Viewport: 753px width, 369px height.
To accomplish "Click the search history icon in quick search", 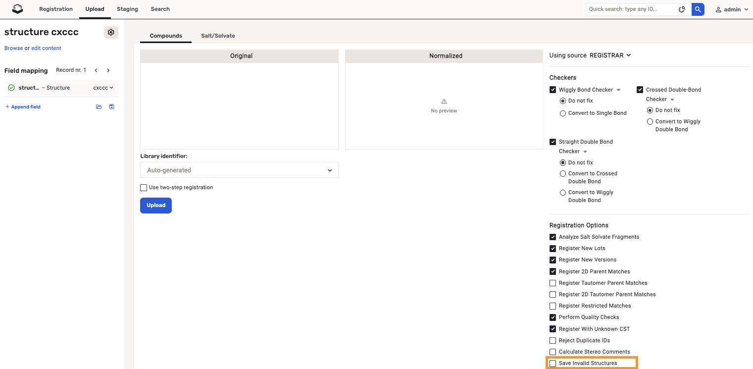I will pos(682,9).
